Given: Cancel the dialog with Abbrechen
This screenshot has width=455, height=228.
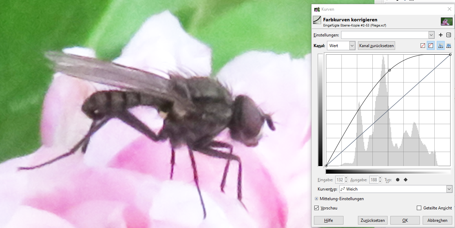Looking at the screenshot, I should tap(437, 220).
